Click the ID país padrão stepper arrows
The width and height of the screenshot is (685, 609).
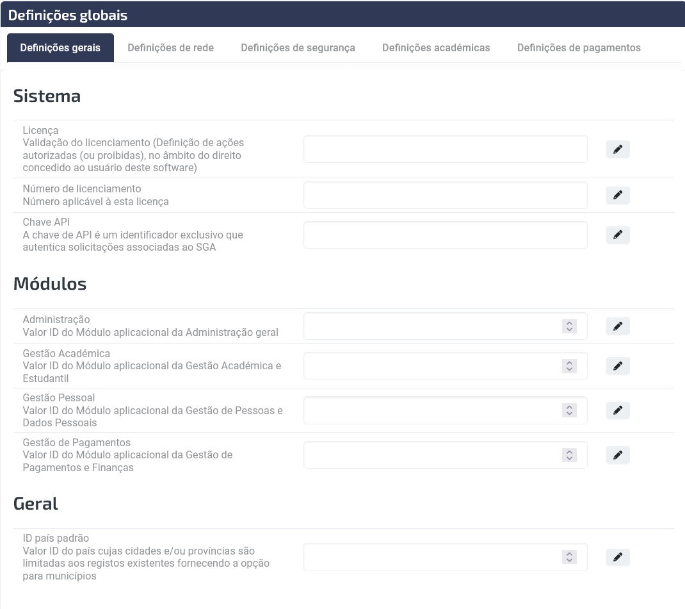[x=569, y=557]
